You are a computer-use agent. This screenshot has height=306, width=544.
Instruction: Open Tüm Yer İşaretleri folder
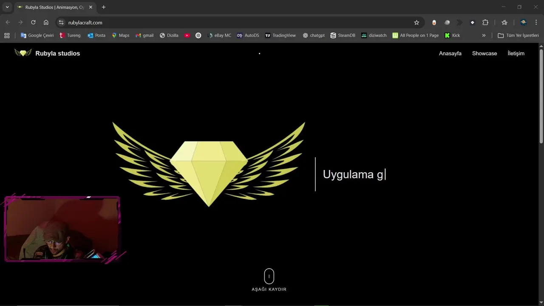tap(518, 35)
